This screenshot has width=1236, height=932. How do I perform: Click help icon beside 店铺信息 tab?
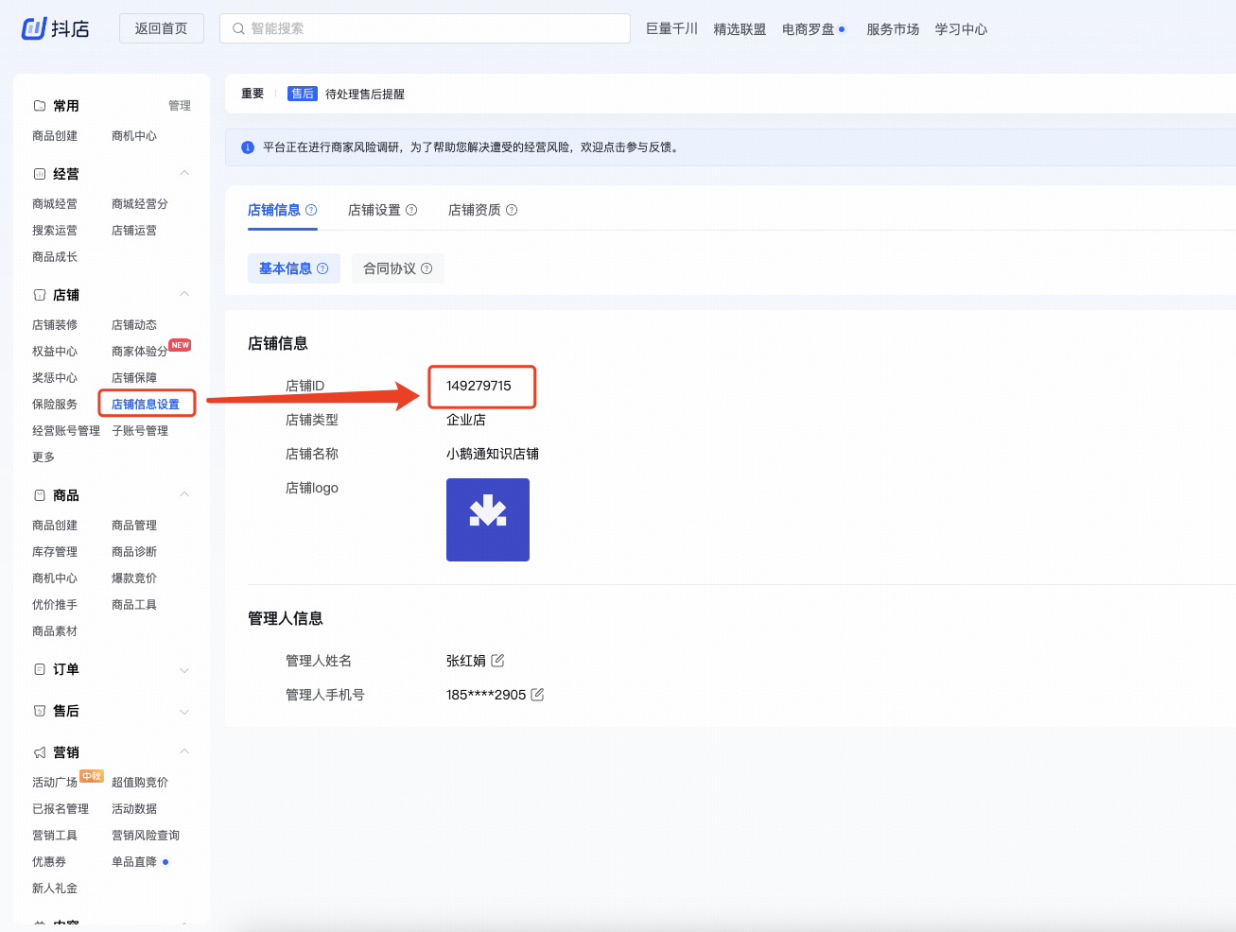coord(311,210)
